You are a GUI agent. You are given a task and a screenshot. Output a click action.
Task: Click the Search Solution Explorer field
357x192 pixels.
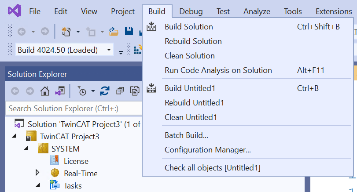(74, 109)
